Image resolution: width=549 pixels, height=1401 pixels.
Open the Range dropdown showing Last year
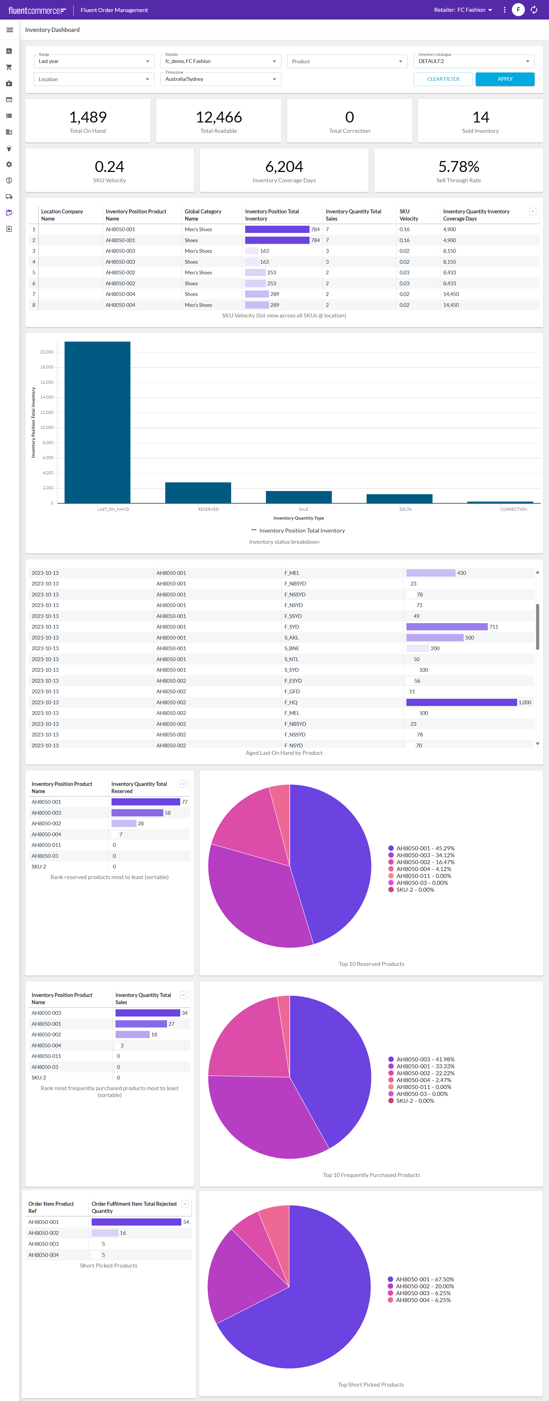tap(93, 62)
